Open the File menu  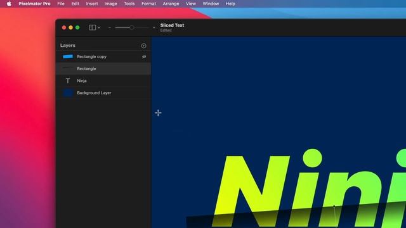tap(61, 4)
